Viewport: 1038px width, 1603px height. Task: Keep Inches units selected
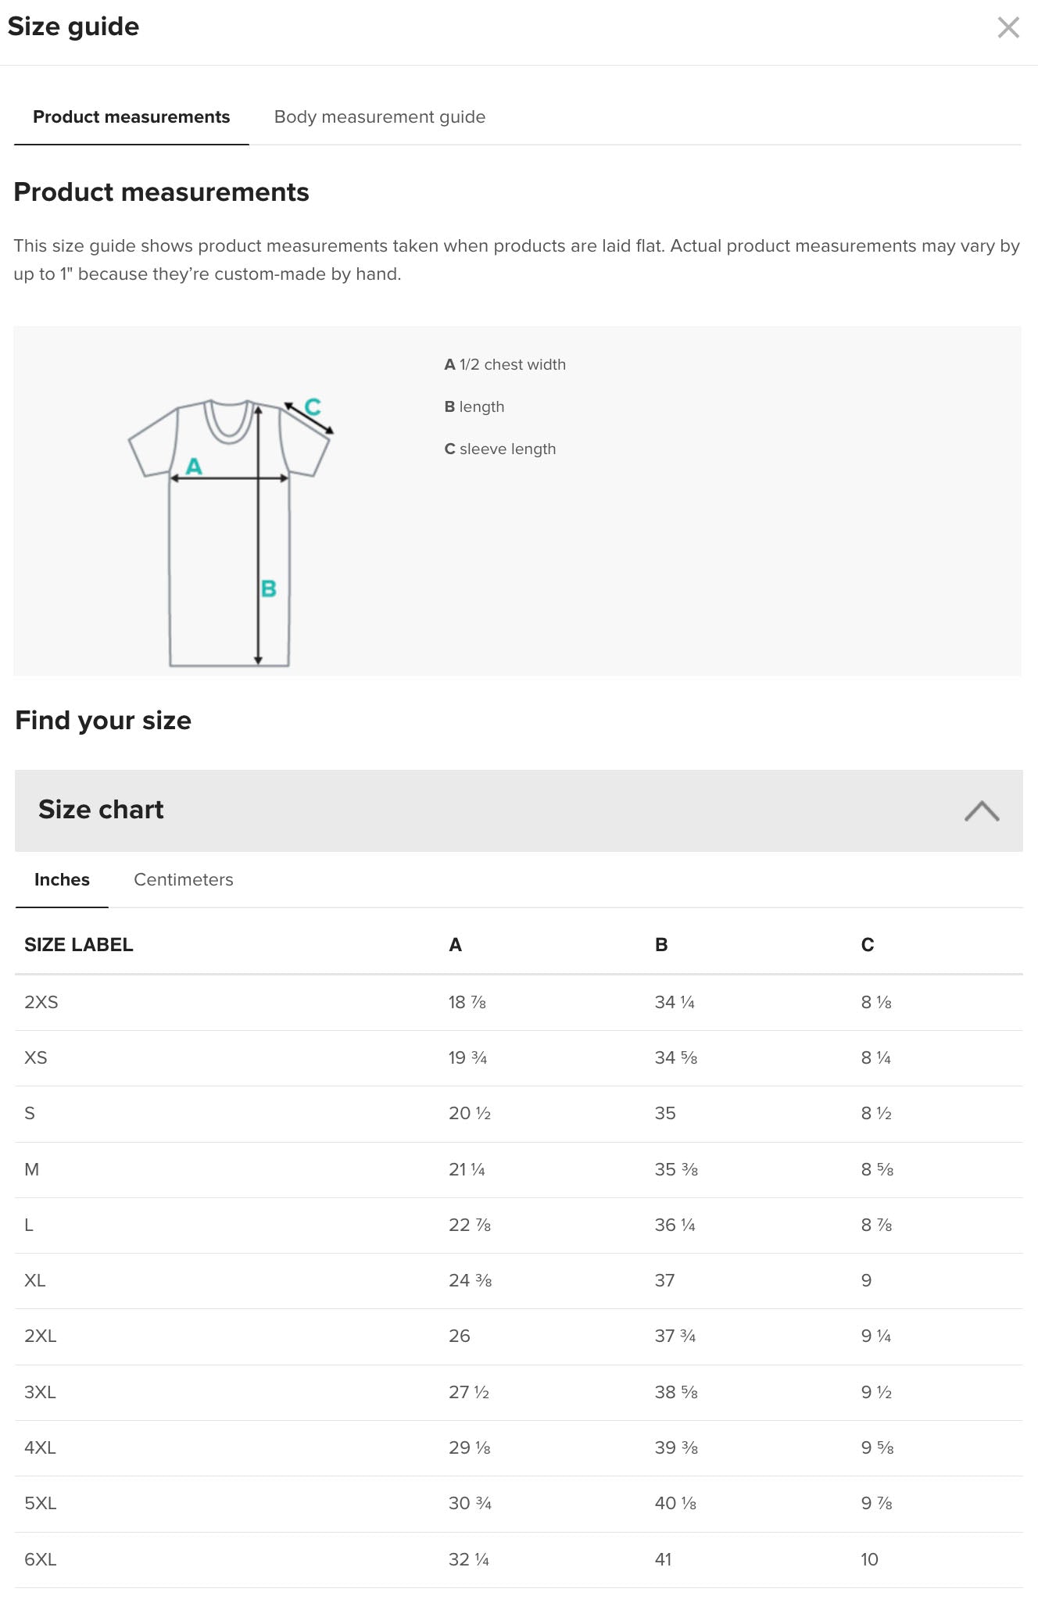tap(61, 879)
